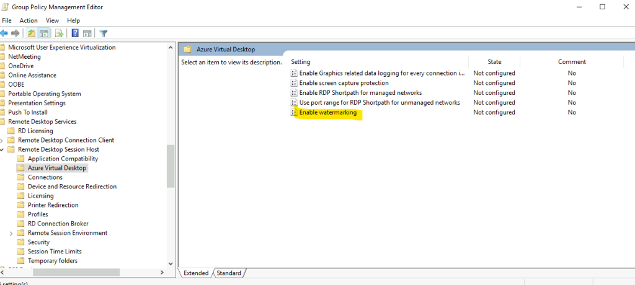Open the View menu
Image resolution: width=635 pixels, height=285 pixels.
tap(52, 20)
